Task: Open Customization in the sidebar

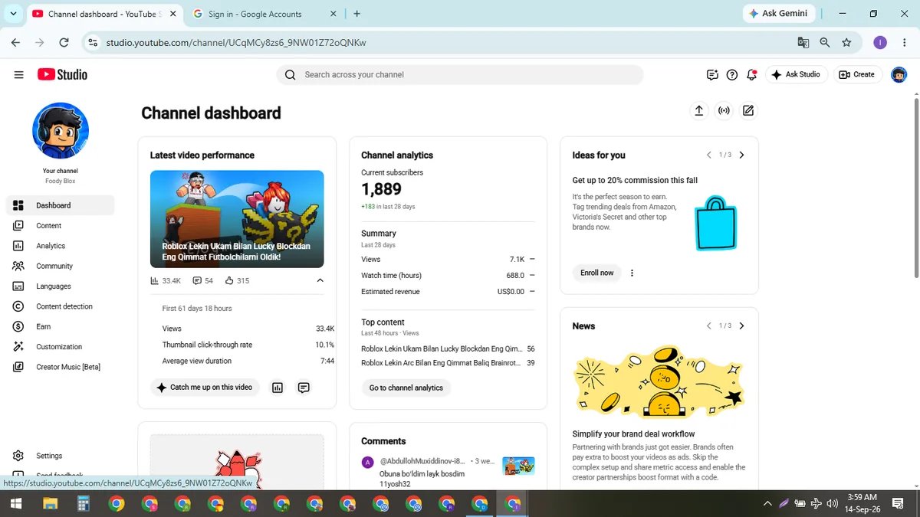Action: click(x=61, y=346)
